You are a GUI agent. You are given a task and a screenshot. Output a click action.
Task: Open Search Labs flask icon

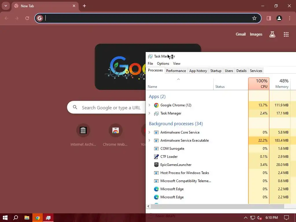point(272,34)
